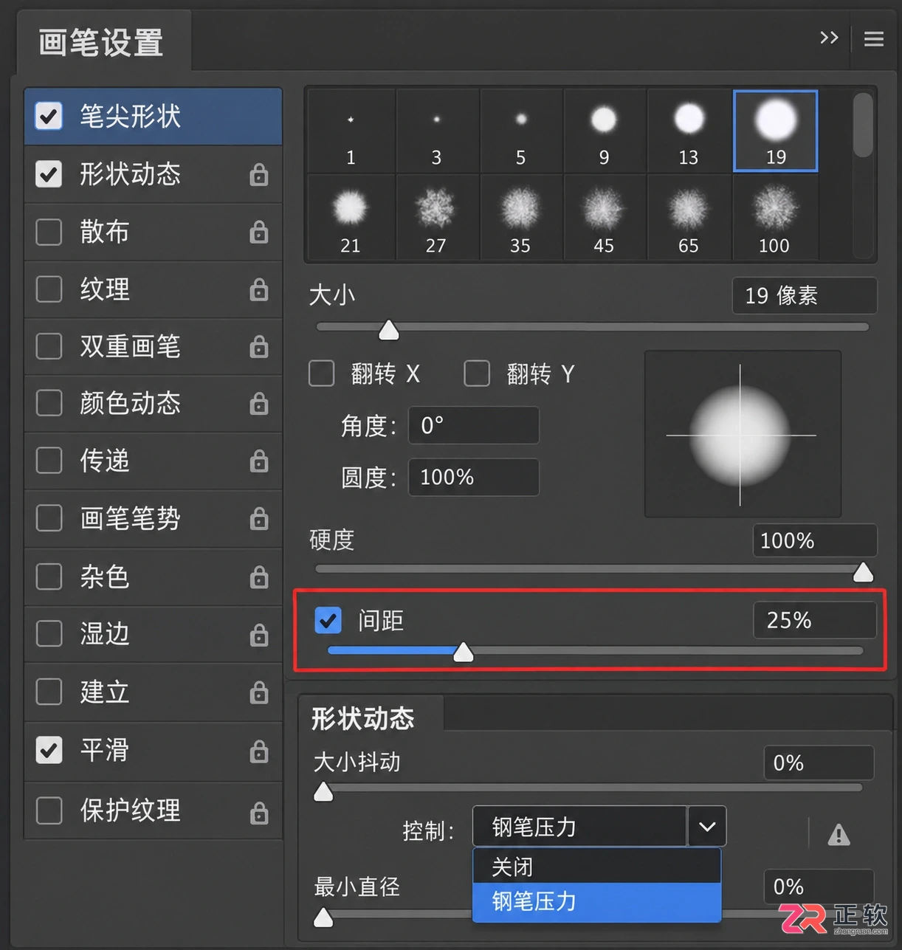Enable the 传递 checkbox
Viewport: 902px width, 950px height.
coord(49,461)
